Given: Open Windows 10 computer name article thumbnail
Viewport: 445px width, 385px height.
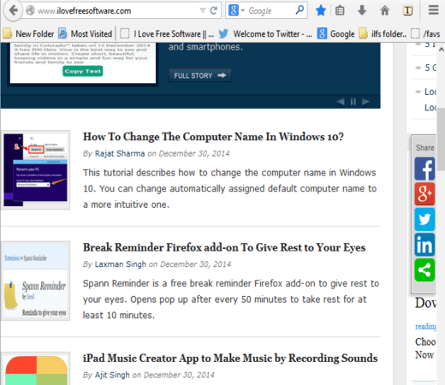Looking at the screenshot, I should [36, 170].
